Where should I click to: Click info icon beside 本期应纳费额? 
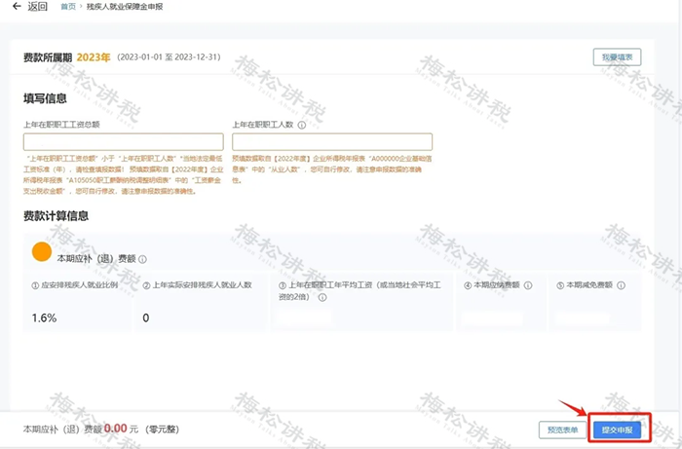528,285
